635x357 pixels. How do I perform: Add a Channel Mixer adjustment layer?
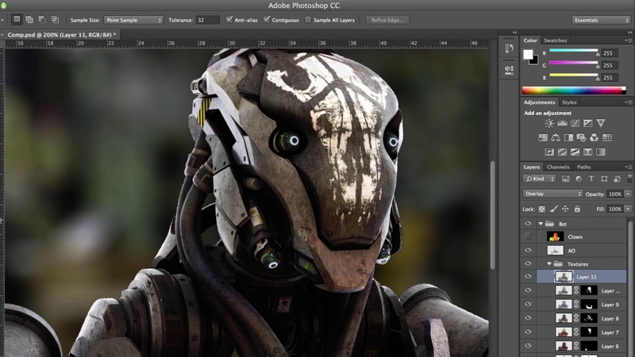(594, 137)
